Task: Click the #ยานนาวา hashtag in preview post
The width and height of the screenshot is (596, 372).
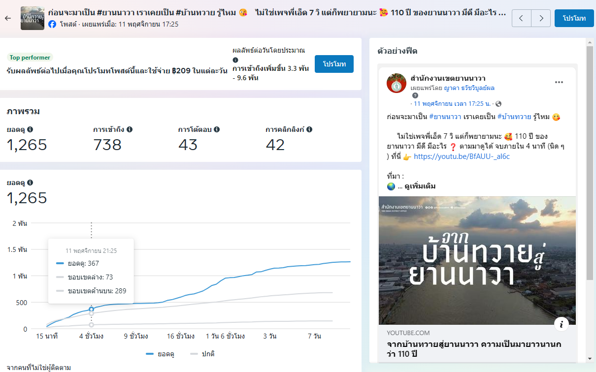Action: [445, 117]
